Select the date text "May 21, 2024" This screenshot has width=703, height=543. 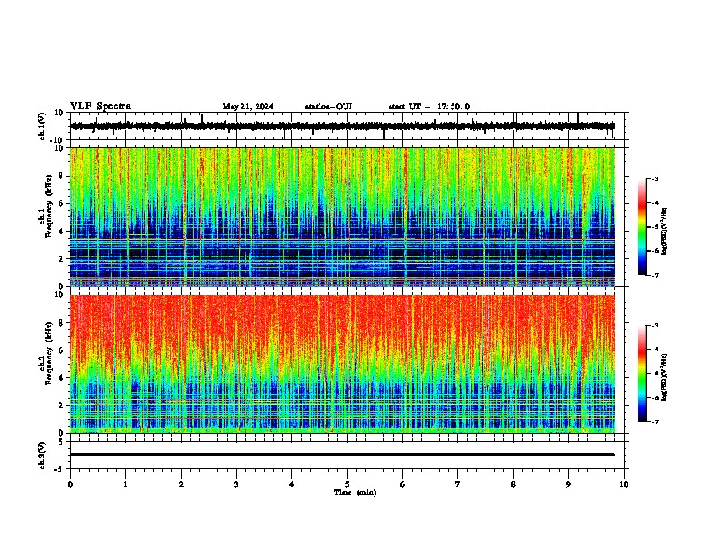[248, 106]
